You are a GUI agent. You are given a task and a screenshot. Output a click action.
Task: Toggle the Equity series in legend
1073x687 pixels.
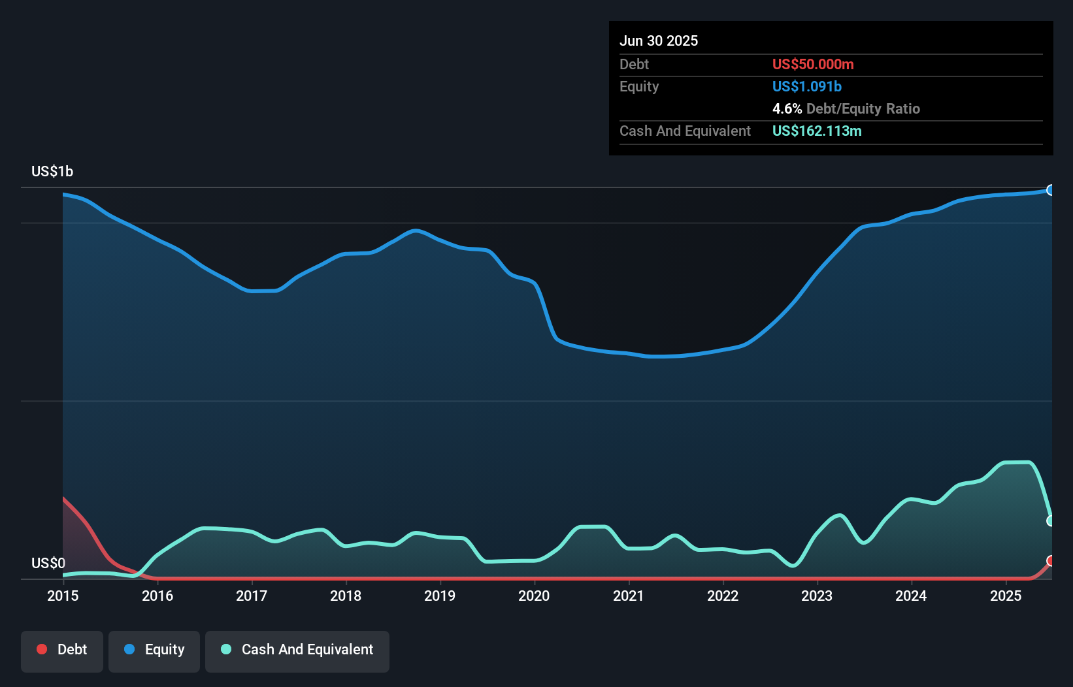[154, 650]
